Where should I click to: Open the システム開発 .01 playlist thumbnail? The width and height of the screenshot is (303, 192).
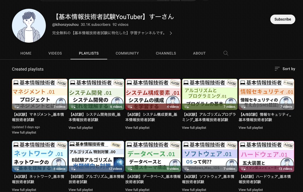point(96,94)
